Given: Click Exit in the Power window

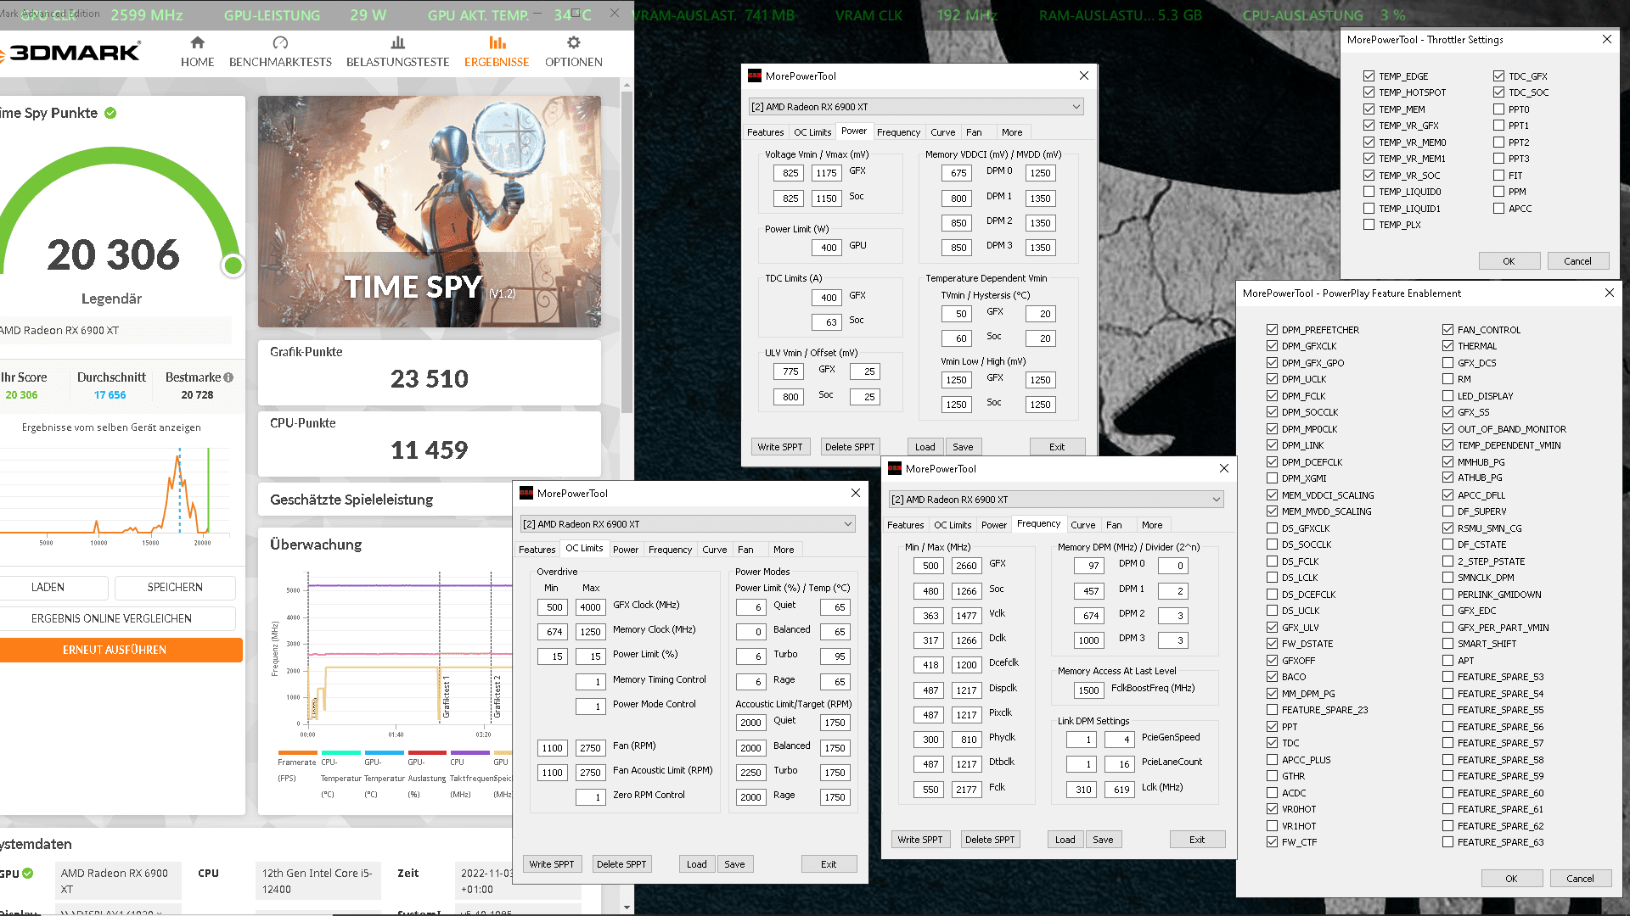Looking at the screenshot, I should point(1057,447).
